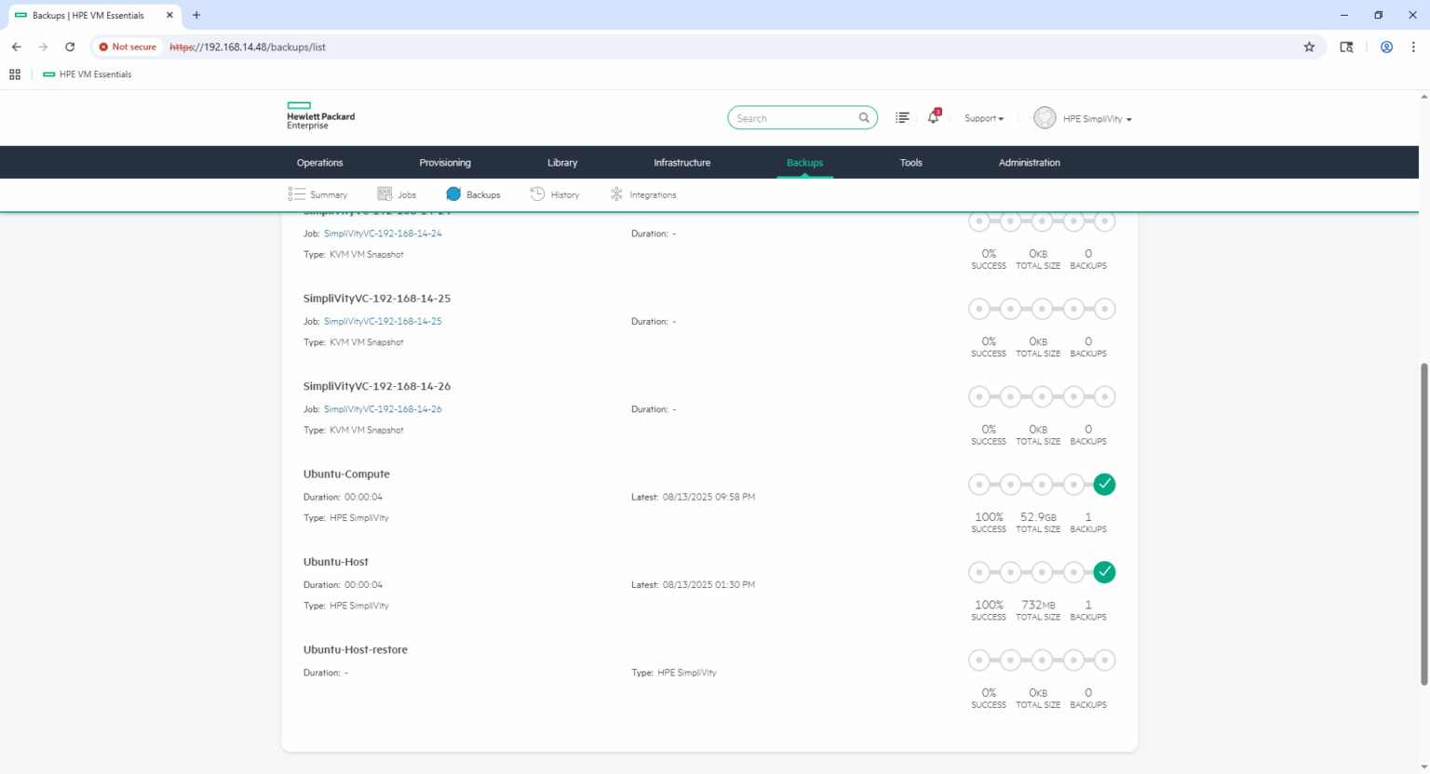This screenshot has height=774, width=1430.
Task: Open the Infrastructure menu
Action: [x=681, y=163]
